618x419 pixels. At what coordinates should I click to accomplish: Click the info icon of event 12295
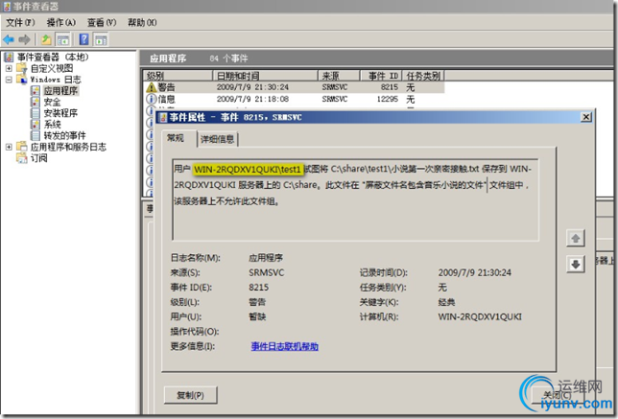point(152,99)
